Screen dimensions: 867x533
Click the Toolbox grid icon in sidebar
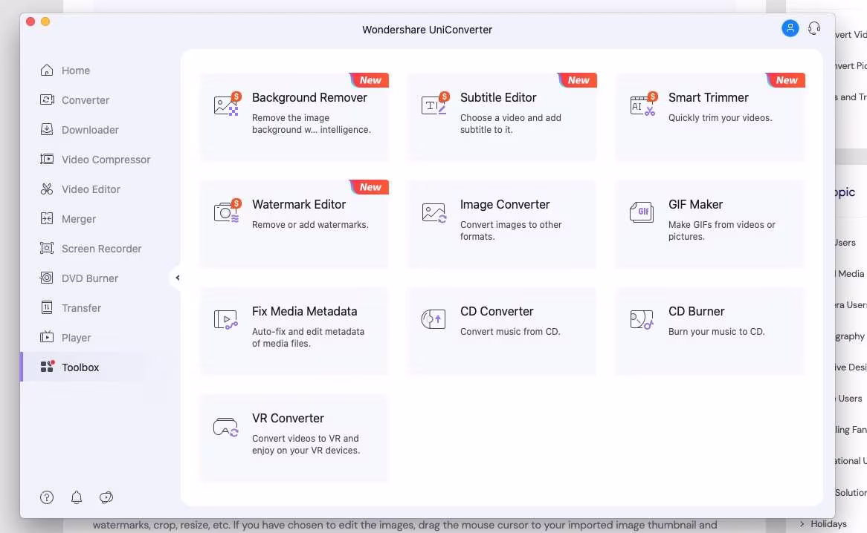click(47, 367)
